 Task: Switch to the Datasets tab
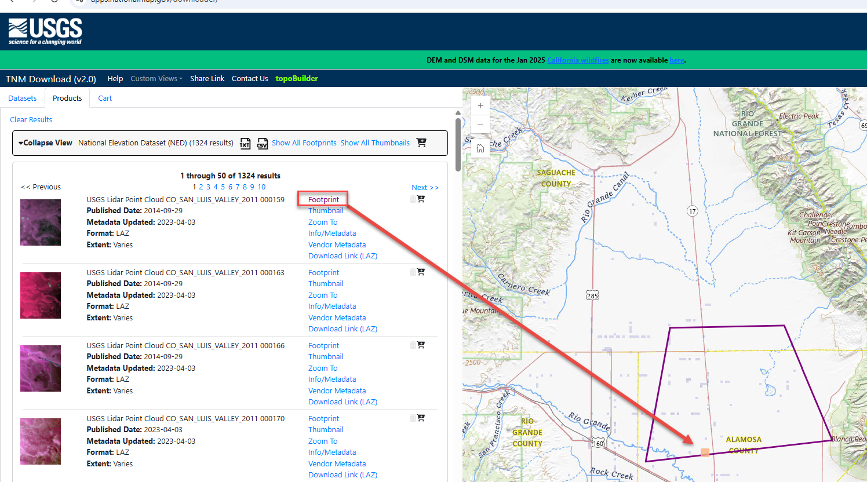(23, 98)
